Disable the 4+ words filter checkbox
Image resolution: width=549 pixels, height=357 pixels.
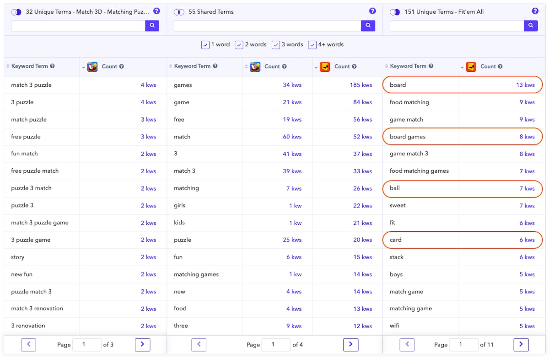pos(312,45)
